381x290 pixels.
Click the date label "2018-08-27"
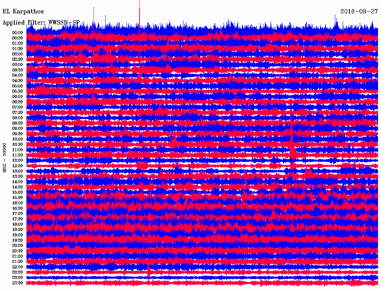359,12
